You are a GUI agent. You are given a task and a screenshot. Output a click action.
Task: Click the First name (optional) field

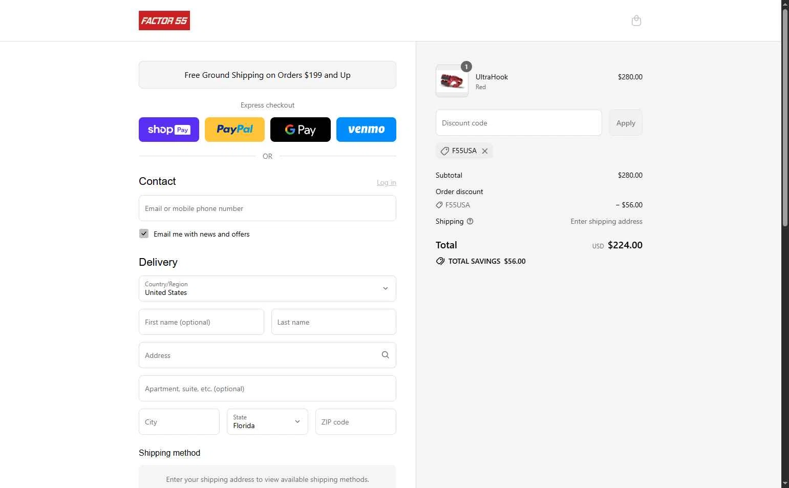201,322
